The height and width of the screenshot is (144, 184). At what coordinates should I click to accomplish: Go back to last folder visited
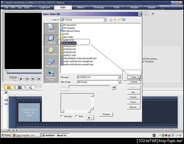click(111, 20)
